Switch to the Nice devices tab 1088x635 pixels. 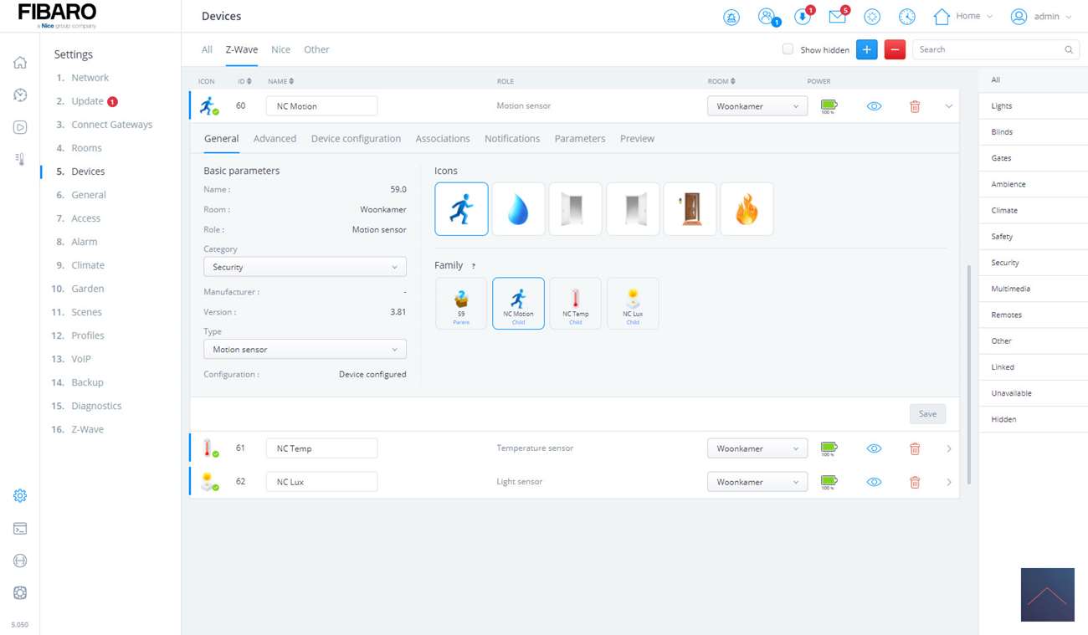pyautogui.click(x=280, y=50)
